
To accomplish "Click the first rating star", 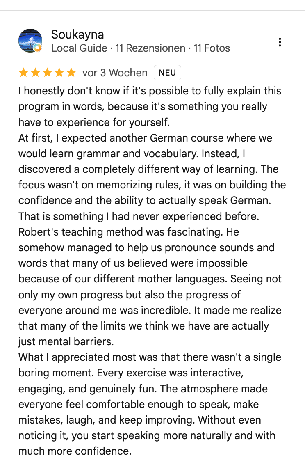I will pos(23,73).
